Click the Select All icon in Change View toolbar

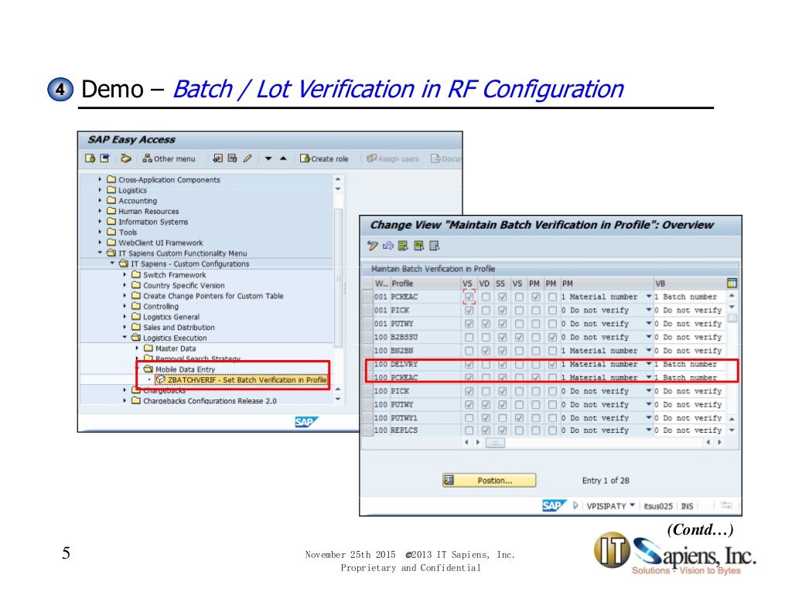tap(403, 246)
